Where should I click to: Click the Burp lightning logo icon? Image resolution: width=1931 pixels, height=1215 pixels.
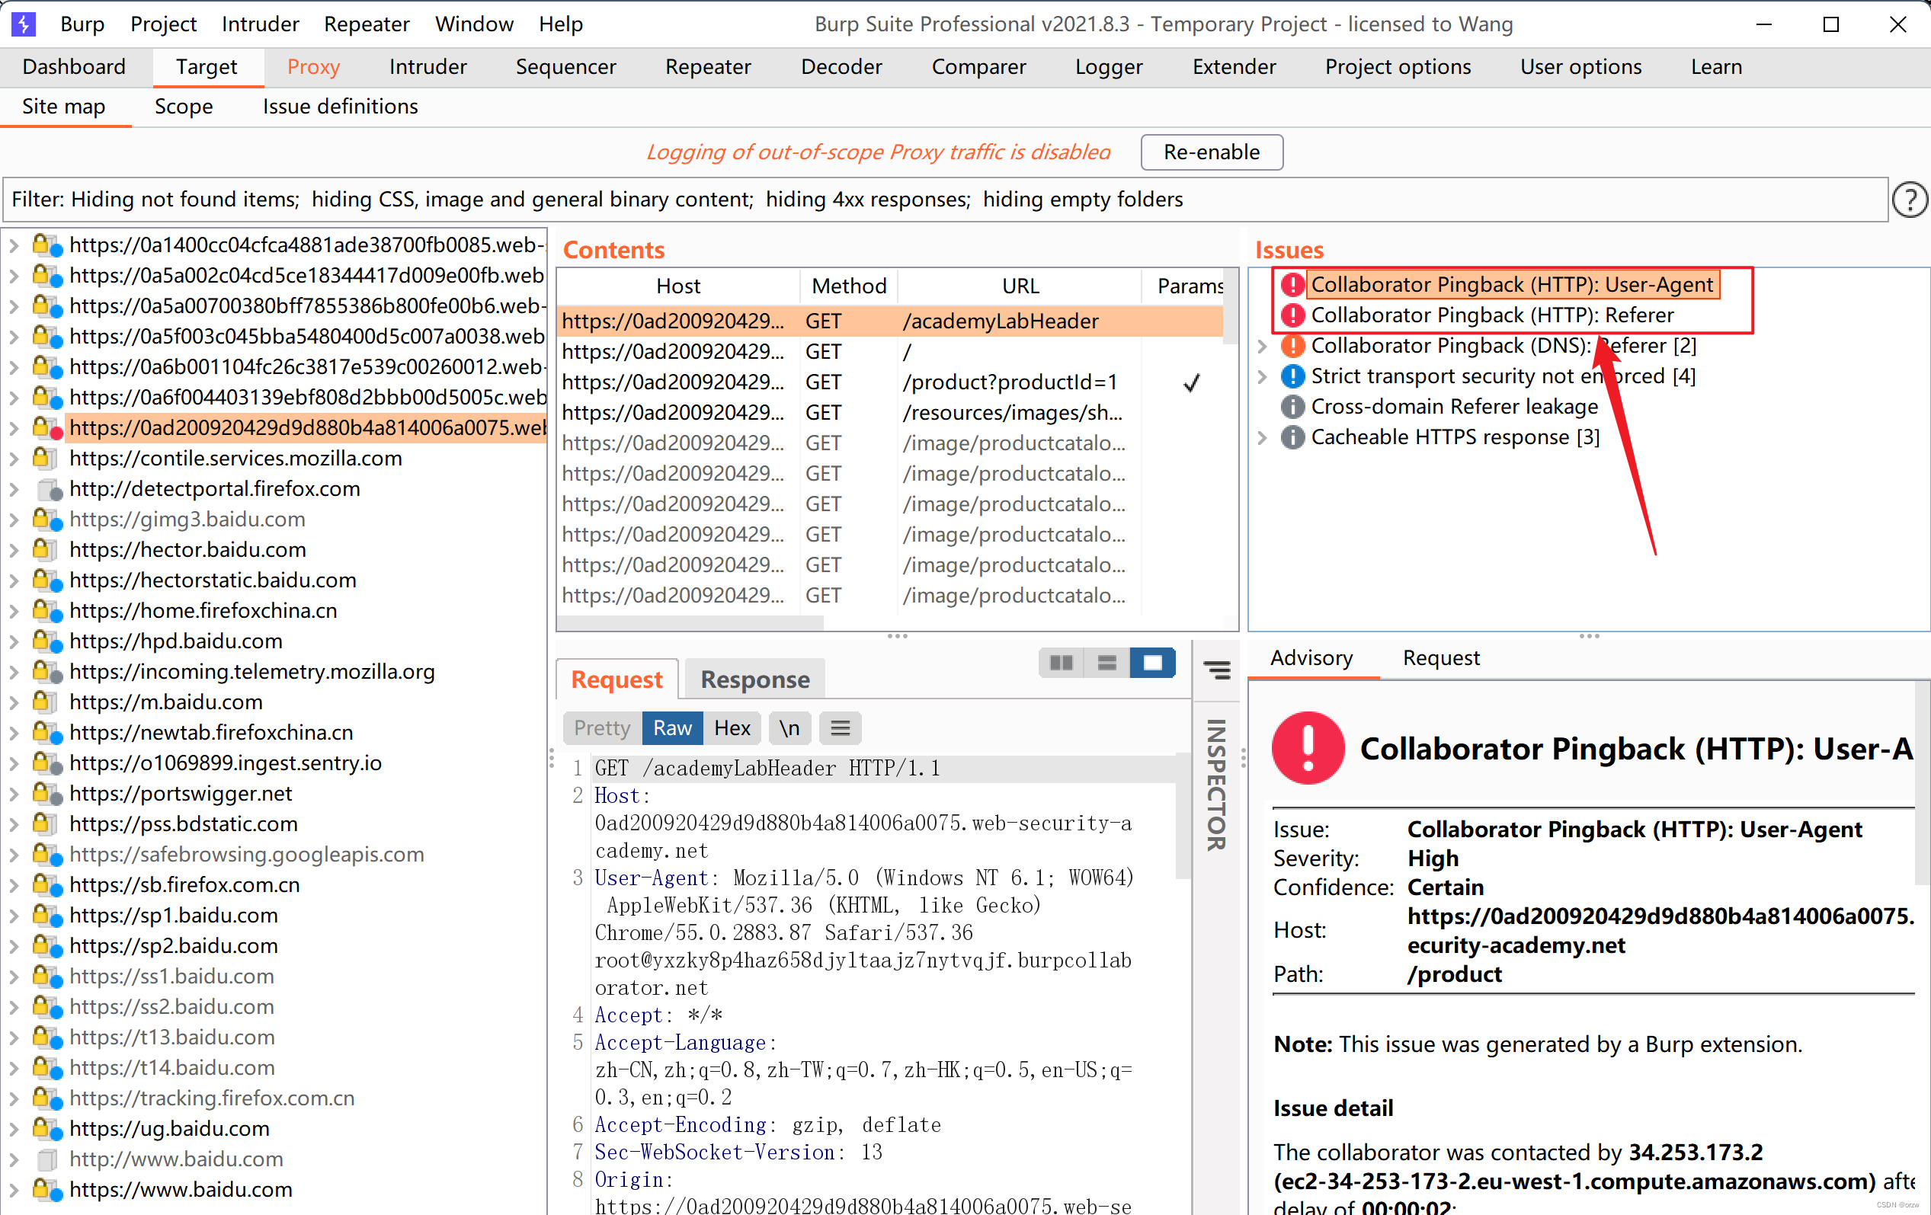click(x=24, y=24)
